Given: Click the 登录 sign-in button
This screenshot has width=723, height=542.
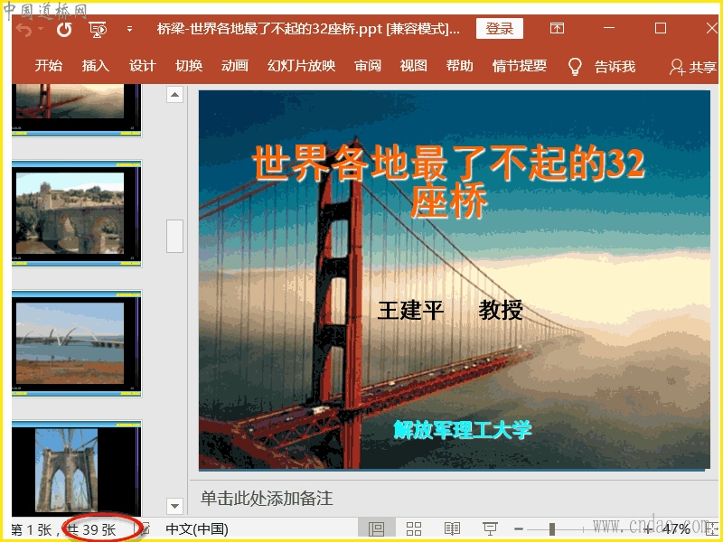Looking at the screenshot, I should (x=499, y=29).
